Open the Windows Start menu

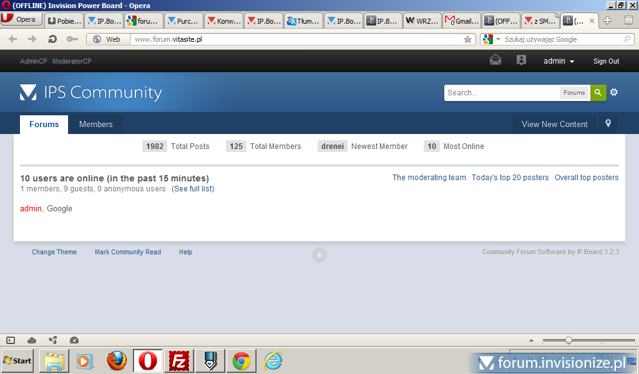pos(17,361)
